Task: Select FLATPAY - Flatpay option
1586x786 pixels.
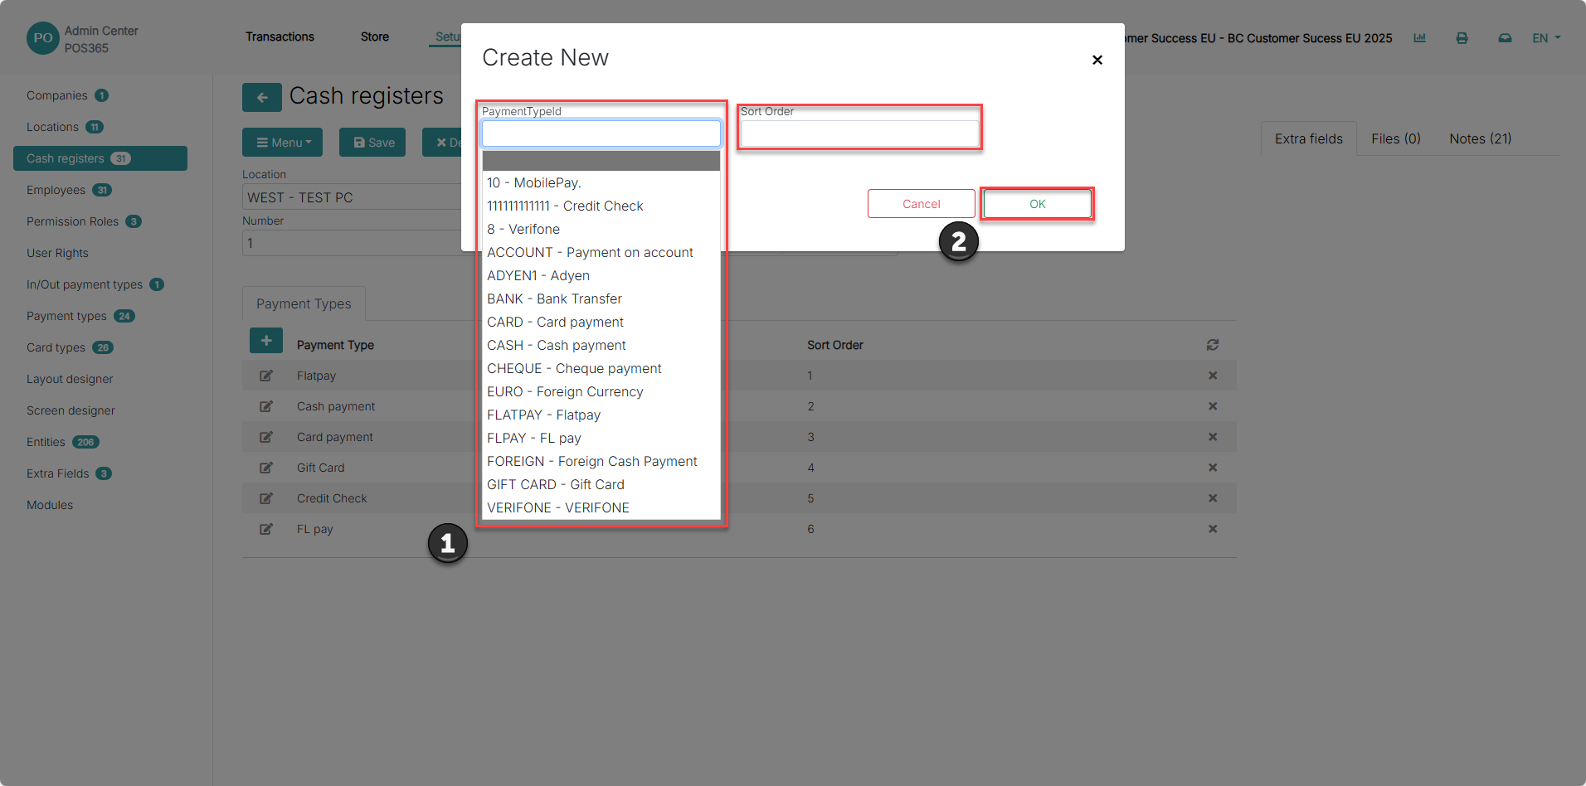Action: (x=601, y=415)
